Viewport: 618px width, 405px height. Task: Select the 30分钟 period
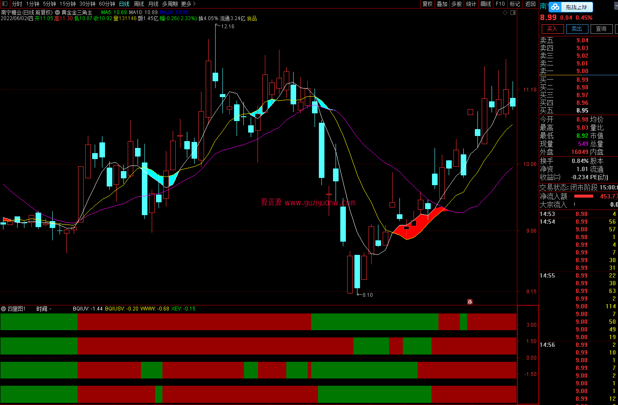(x=87, y=4)
